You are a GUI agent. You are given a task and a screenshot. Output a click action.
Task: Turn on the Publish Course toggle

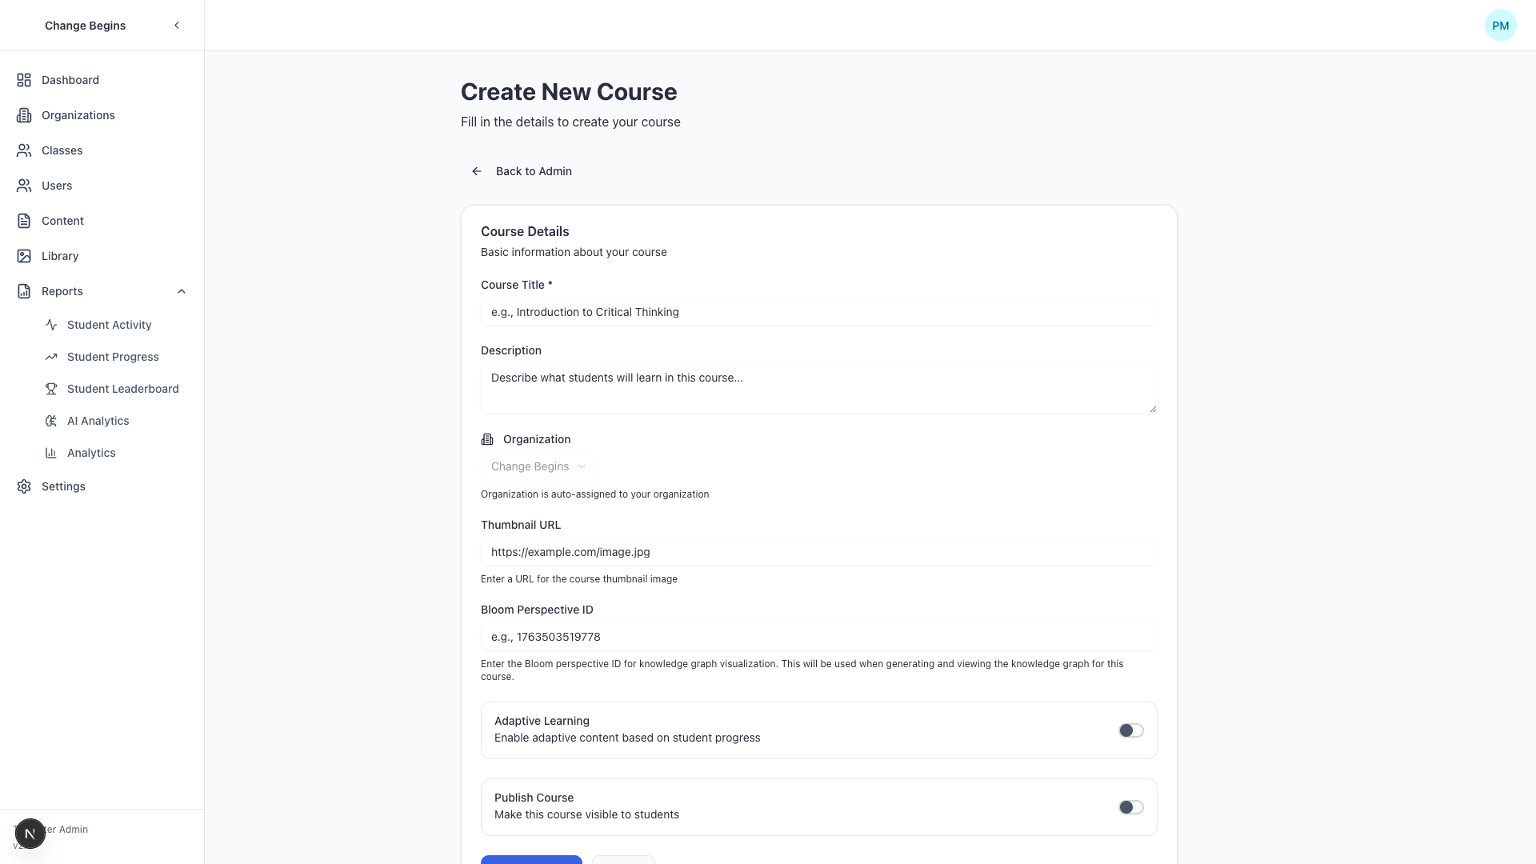[x=1130, y=807]
